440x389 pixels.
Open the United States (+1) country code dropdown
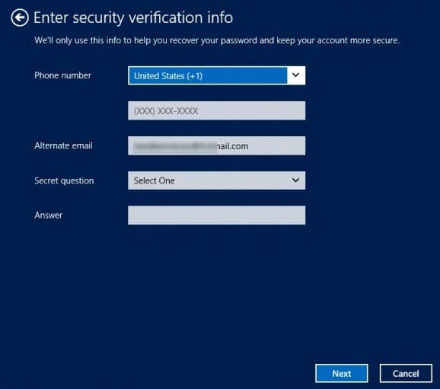point(216,75)
